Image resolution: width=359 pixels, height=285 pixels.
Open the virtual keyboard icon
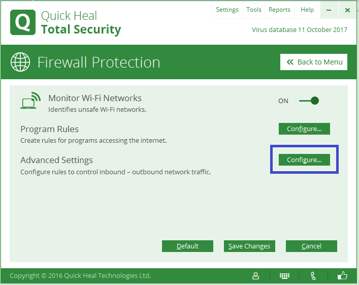pyautogui.click(x=285, y=276)
